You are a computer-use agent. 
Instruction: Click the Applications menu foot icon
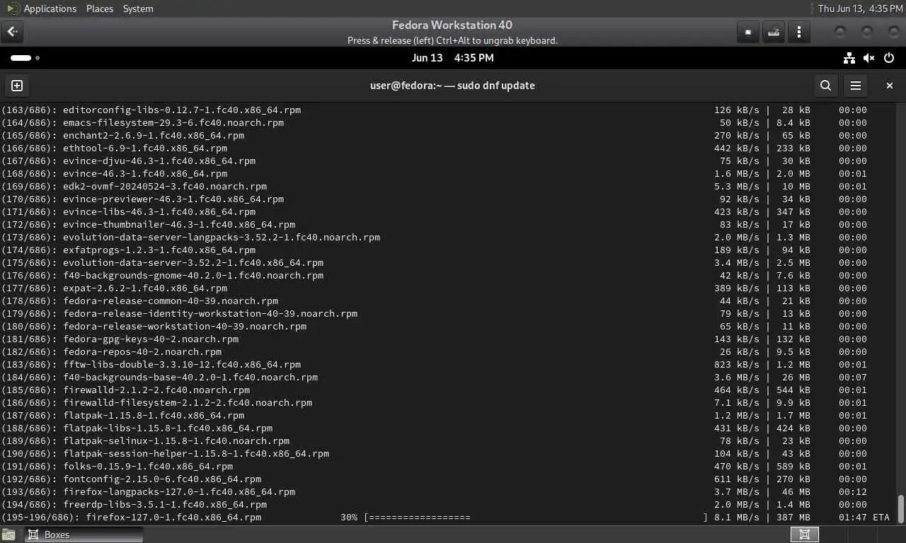(x=13, y=8)
